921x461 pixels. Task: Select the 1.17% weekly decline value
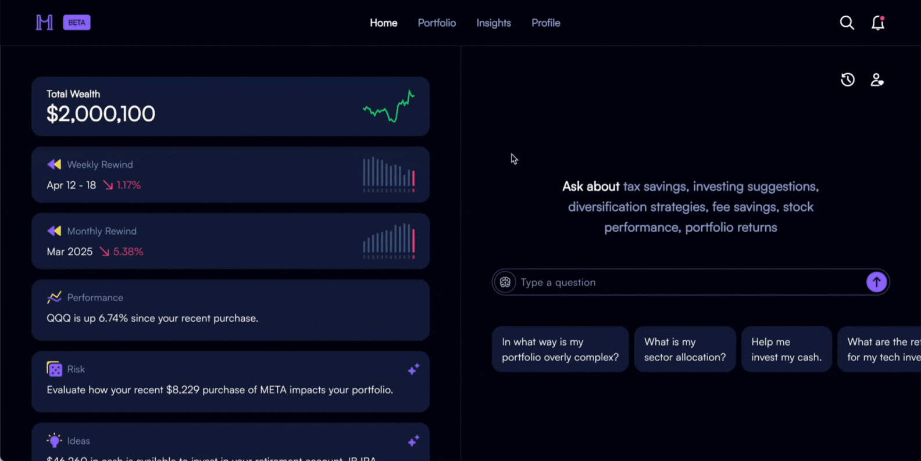pos(128,185)
